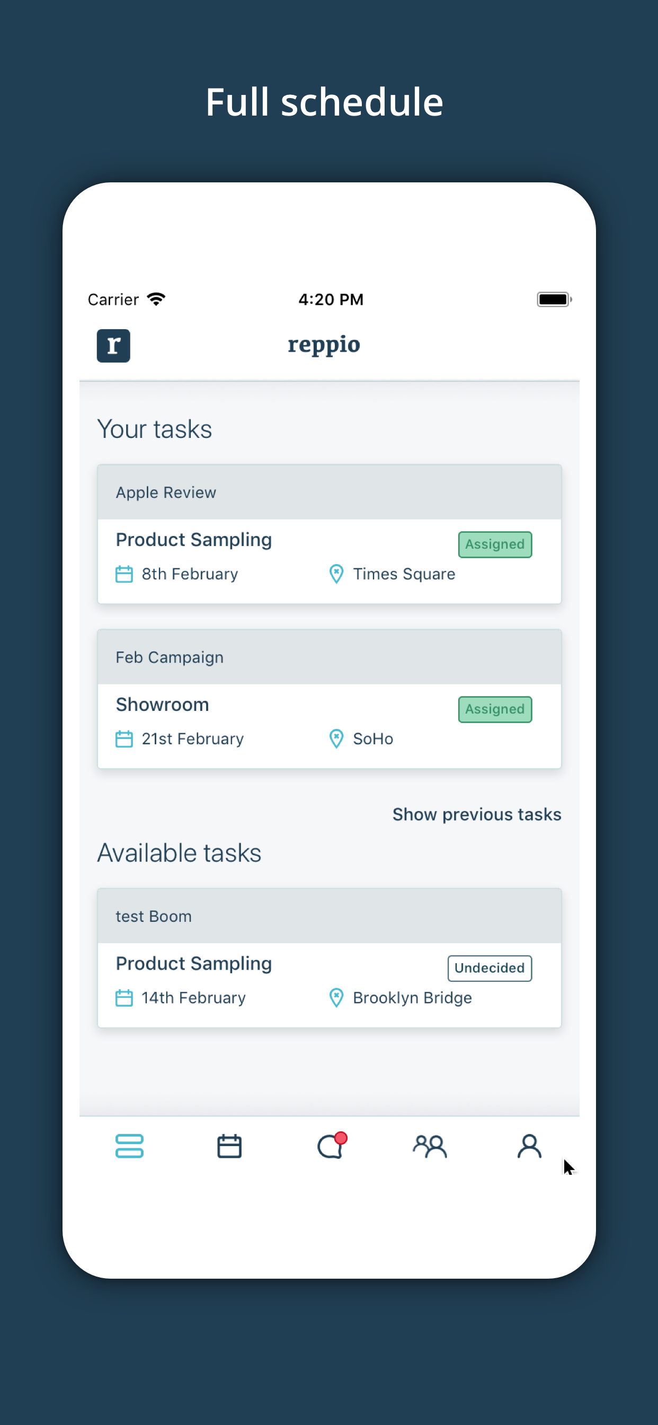
Task: Click Assigned badge on Product Sampling task
Action: (x=495, y=544)
